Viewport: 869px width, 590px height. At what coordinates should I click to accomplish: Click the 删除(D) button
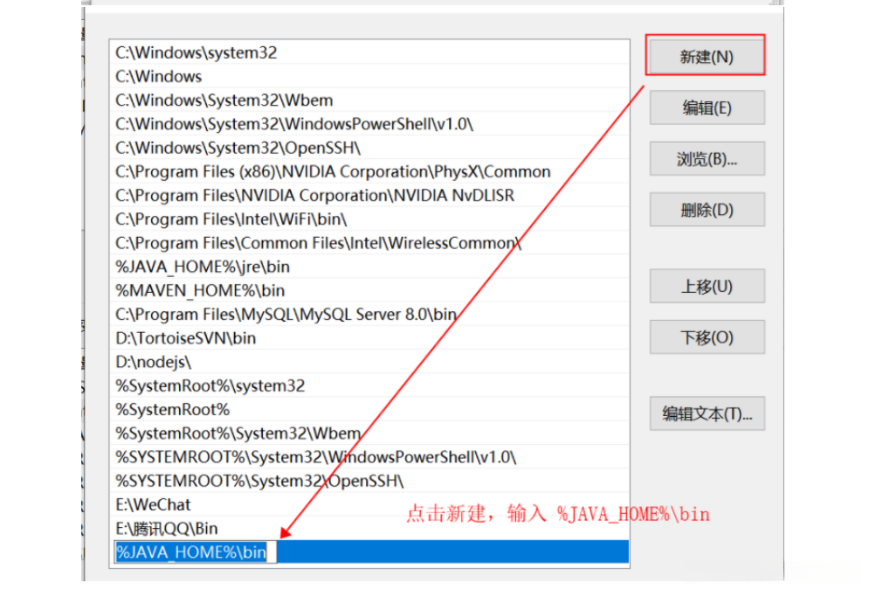(707, 210)
